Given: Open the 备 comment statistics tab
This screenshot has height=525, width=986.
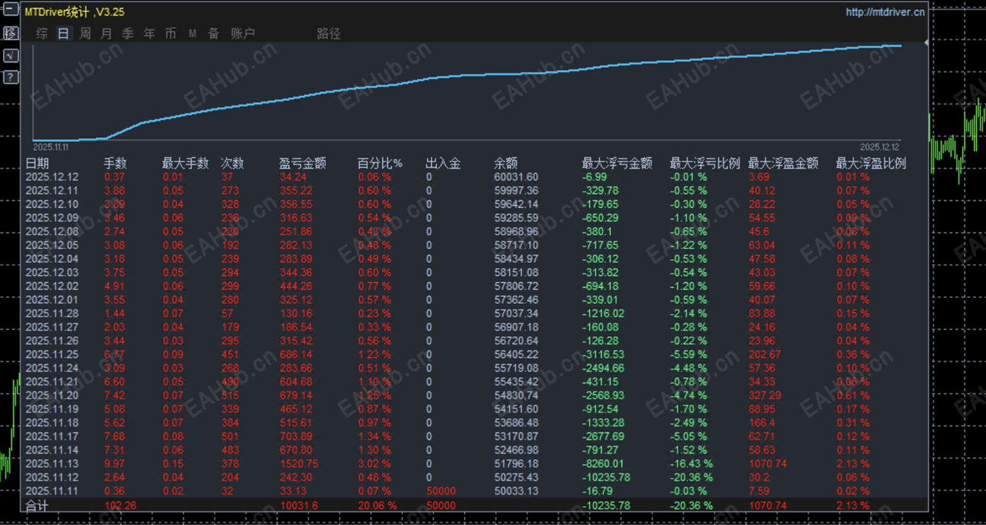Looking at the screenshot, I should click(x=213, y=33).
